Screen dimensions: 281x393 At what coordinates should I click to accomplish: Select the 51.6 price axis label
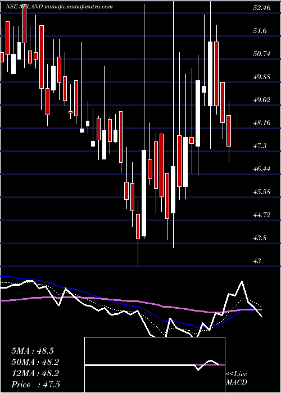260,31
